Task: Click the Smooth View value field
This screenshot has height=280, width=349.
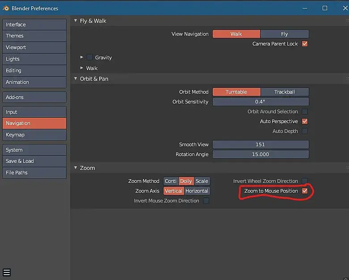Action: [x=261, y=144]
